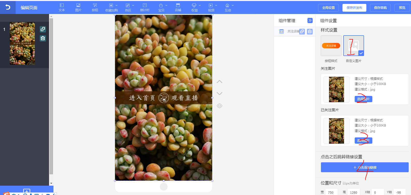Copy the 关注店铺 component
The width and height of the screenshot is (411, 195).
302,31
